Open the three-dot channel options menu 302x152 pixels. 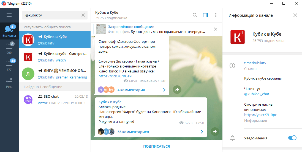[216, 15]
